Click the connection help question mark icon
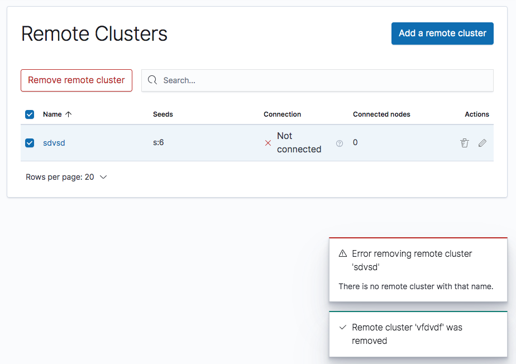The height and width of the screenshot is (364, 516). (x=339, y=143)
